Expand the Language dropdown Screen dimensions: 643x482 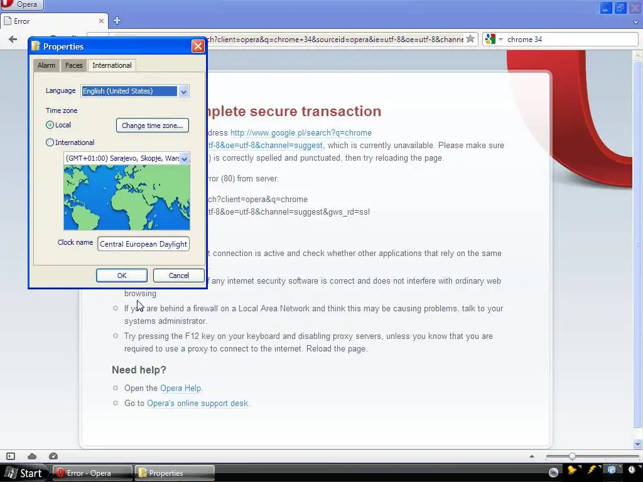point(184,92)
